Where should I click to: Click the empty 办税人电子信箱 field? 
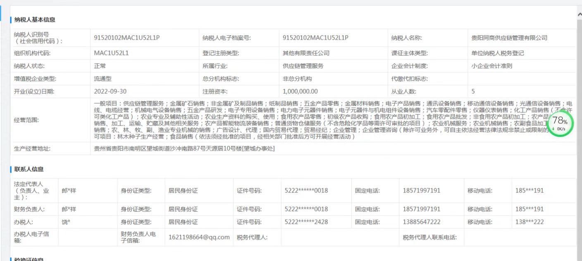pyautogui.click(x=88, y=237)
